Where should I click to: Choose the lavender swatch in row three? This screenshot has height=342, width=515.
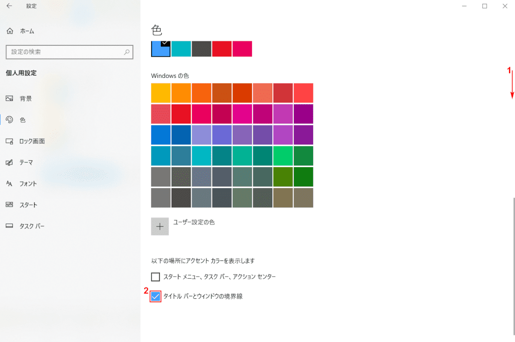(201, 135)
